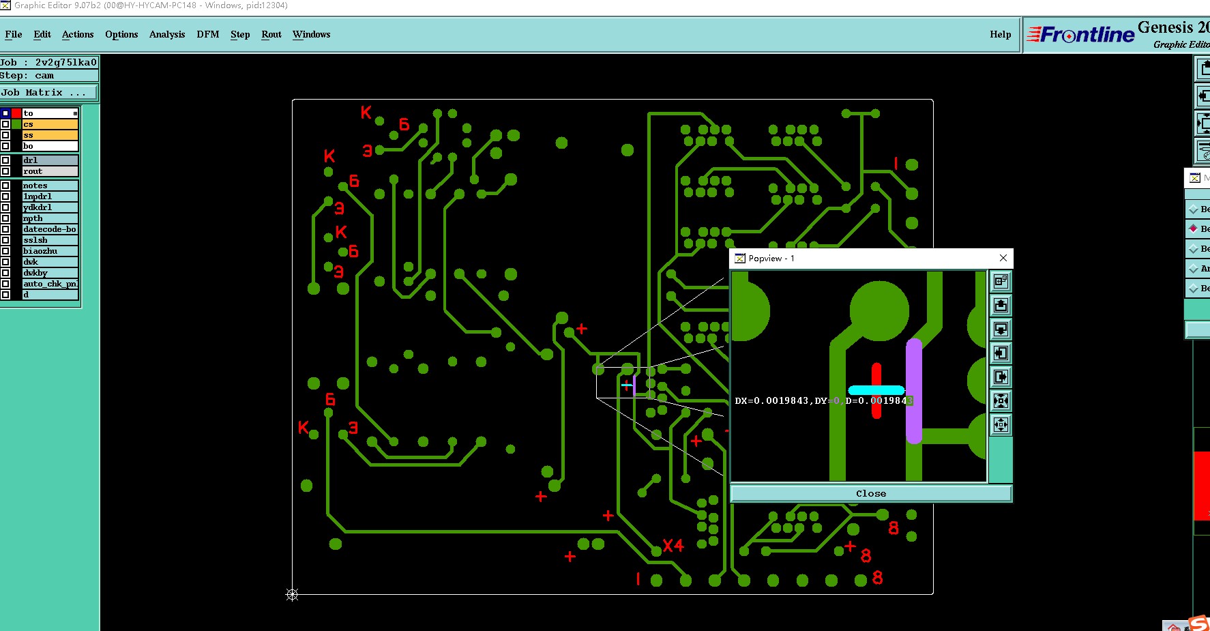Toggle the 'rout' layer checkbox
1210x631 pixels.
coord(5,171)
